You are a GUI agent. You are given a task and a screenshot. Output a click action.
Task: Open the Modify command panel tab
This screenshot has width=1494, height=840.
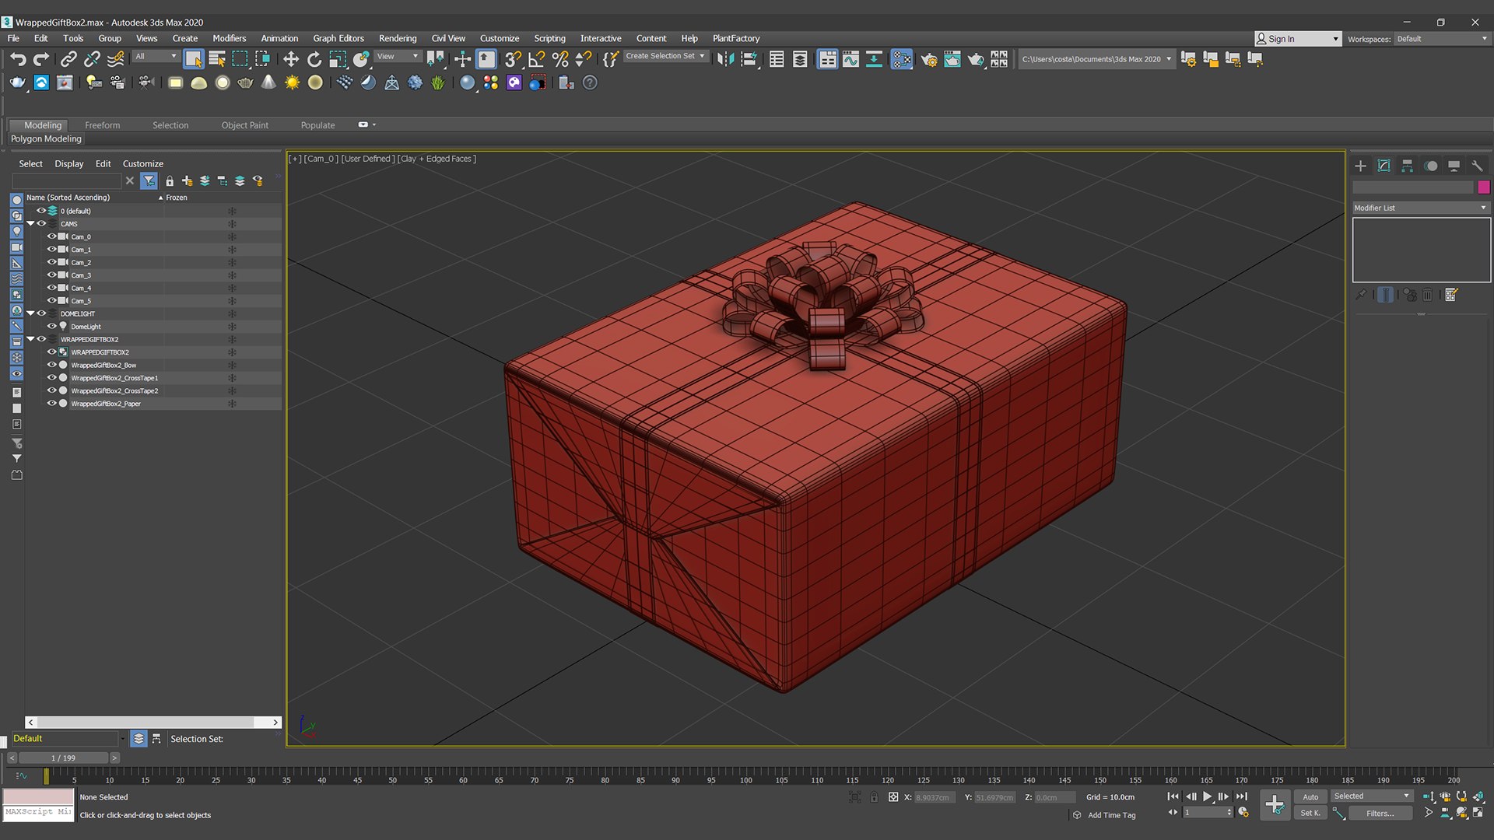[1384, 166]
